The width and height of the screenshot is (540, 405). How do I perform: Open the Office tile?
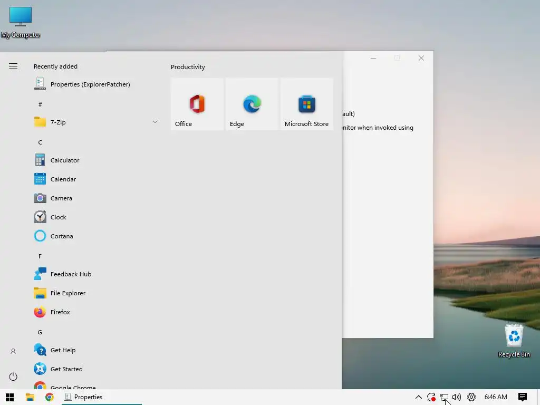click(x=197, y=104)
